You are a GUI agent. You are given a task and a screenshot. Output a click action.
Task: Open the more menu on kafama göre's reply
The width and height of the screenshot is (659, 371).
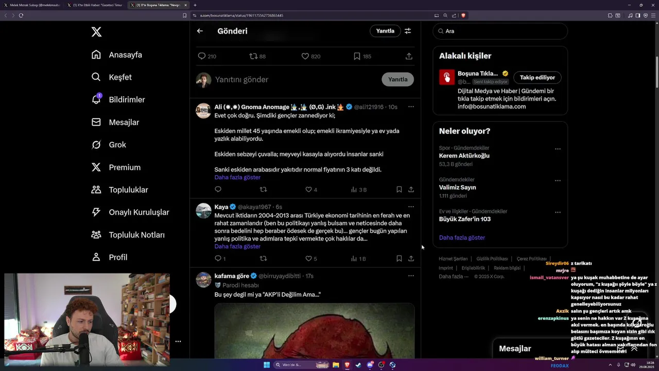pos(411,276)
